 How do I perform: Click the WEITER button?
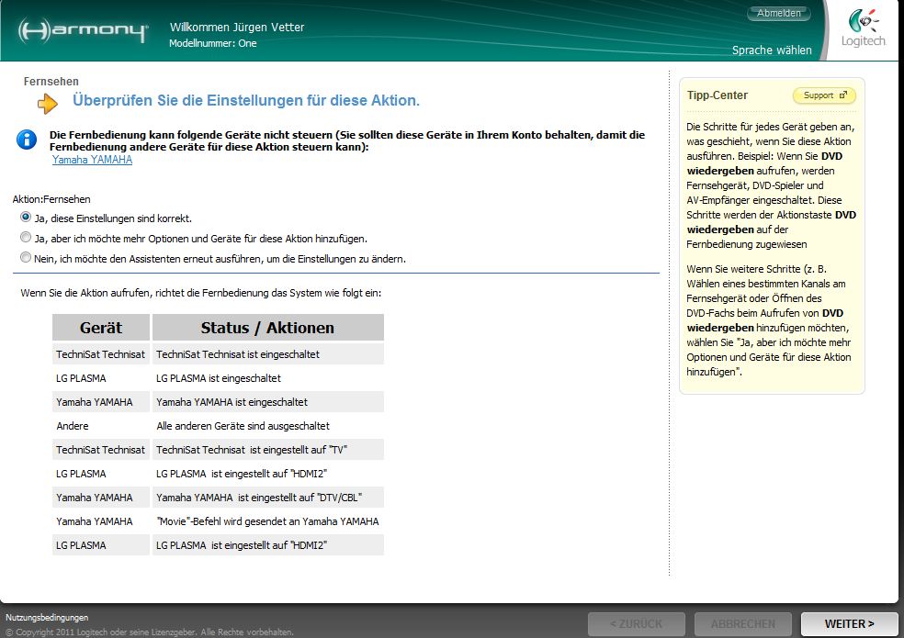click(849, 624)
